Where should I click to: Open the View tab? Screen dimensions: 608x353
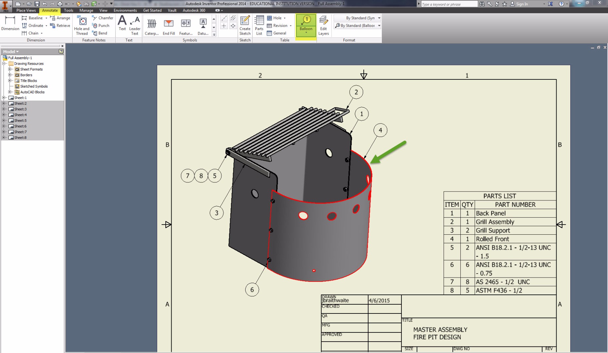103,10
